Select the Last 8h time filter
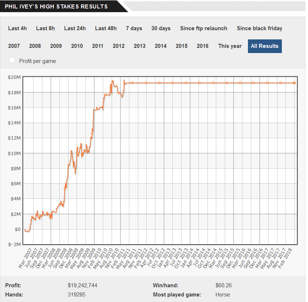 (45, 28)
